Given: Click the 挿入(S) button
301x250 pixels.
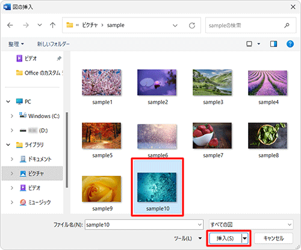Looking at the screenshot, I should click(225, 239).
